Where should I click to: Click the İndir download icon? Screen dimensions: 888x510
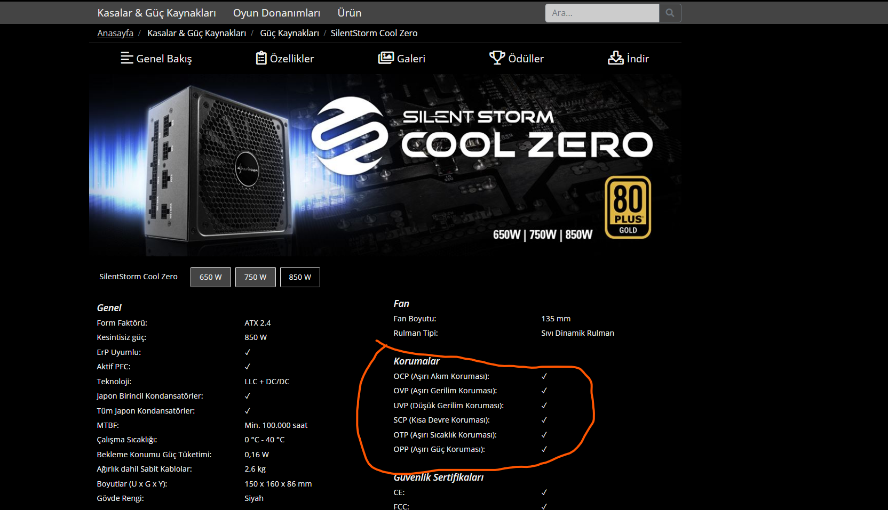tap(616, 58)
